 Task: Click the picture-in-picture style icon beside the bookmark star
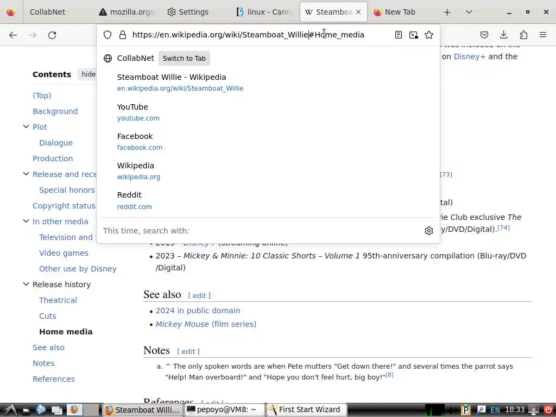(x=413, y=35)
